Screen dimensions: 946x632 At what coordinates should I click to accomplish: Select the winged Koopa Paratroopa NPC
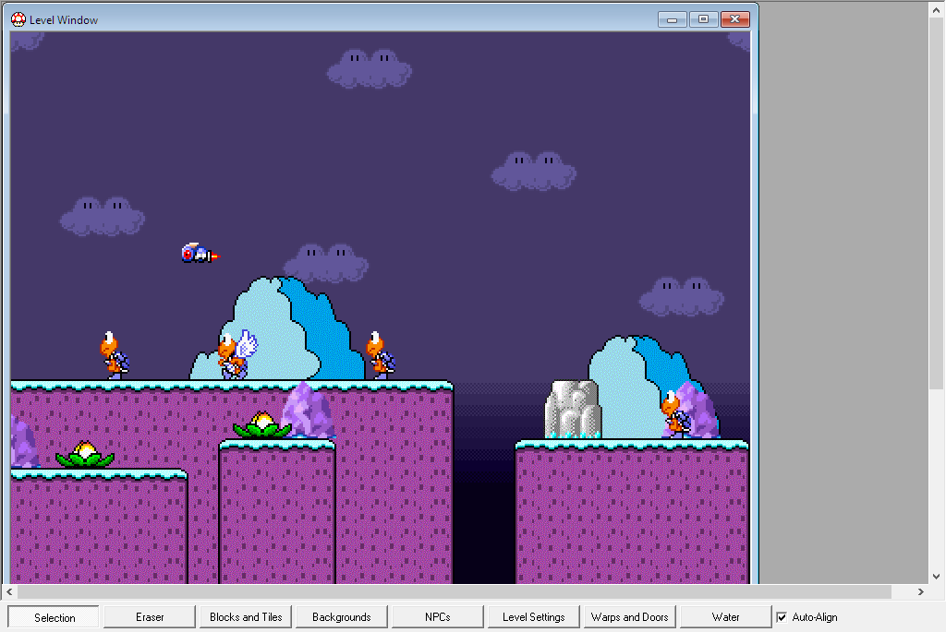pos(237,354)
